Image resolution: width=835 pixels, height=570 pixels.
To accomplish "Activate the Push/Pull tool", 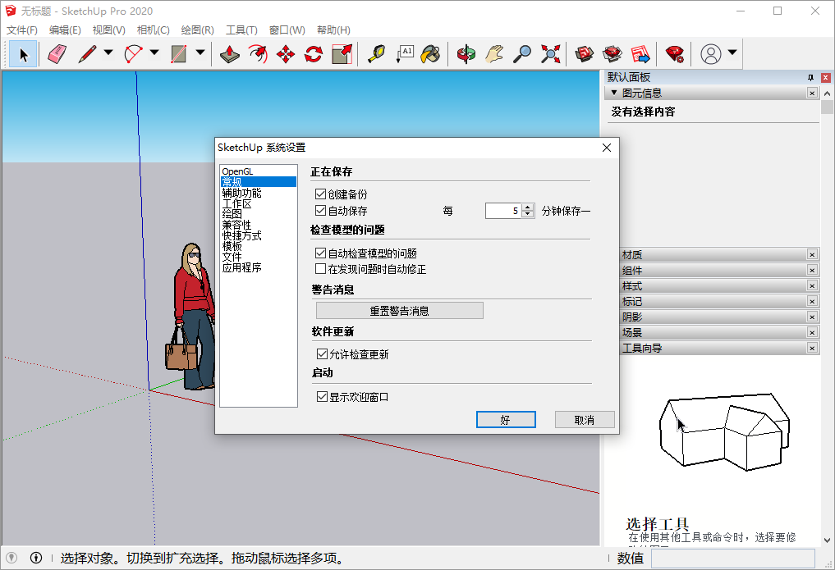I will tap(229, 53).
